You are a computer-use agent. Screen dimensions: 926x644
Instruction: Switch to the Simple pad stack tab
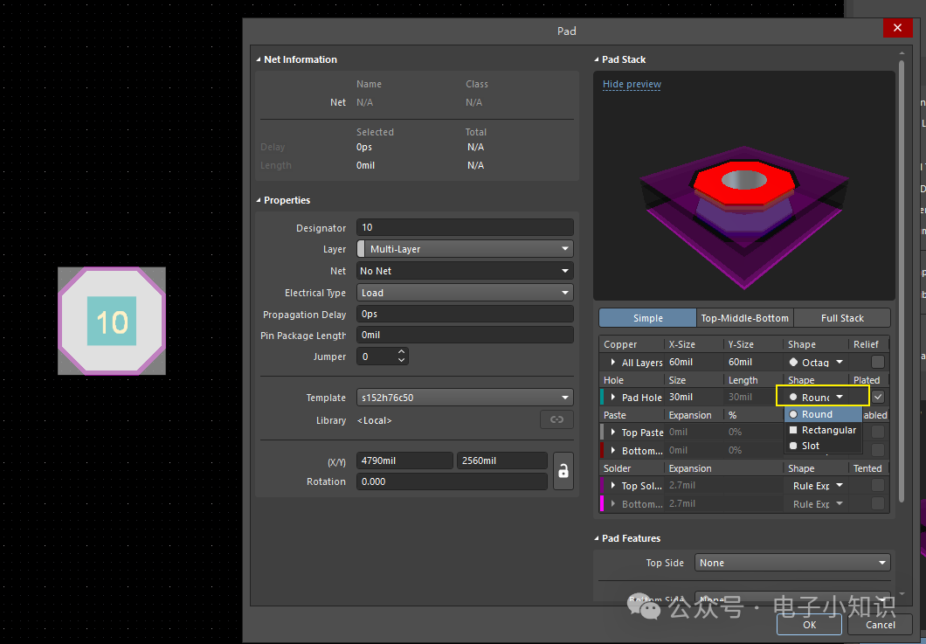[648, 318]
